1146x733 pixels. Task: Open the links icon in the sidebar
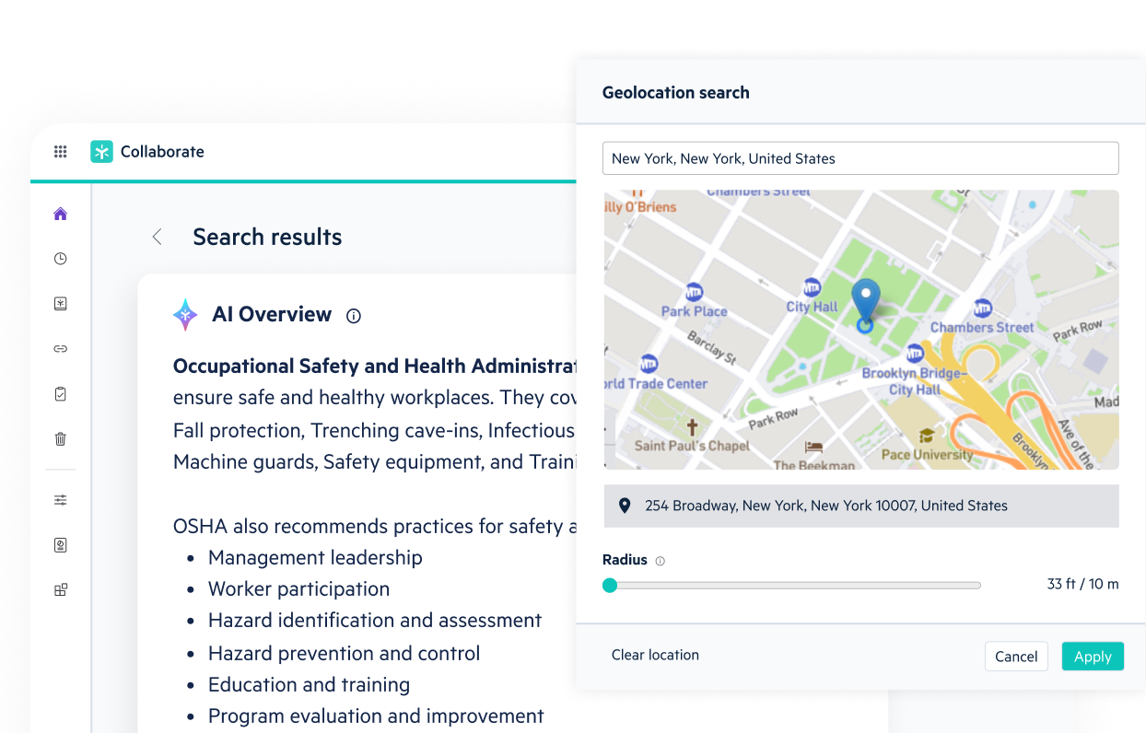(61, 349)
